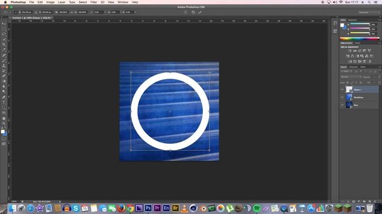This screenshot has width=382, height=214.
Task: Select the Pen tool
Action: (4, 97)
